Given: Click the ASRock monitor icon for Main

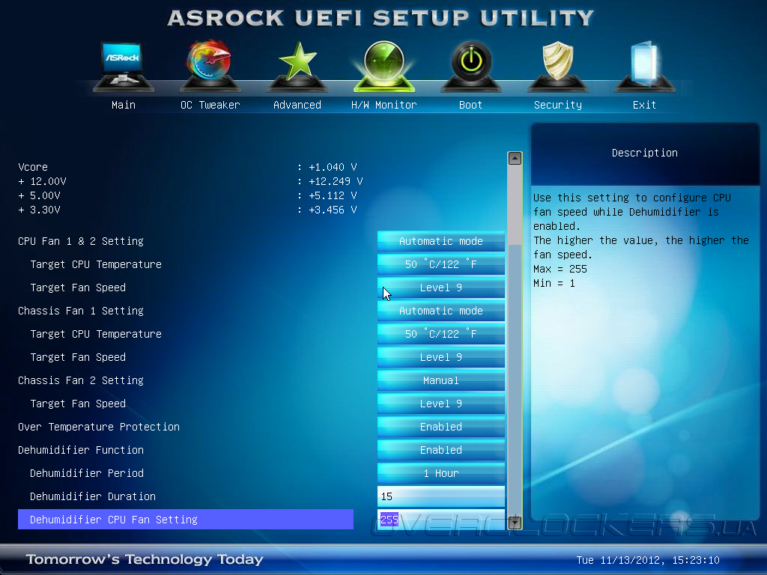Looking at the screenshot, I should coord(123,66).
